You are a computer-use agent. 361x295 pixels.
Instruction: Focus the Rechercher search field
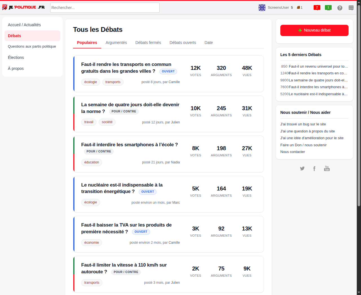tap(105, 8)
